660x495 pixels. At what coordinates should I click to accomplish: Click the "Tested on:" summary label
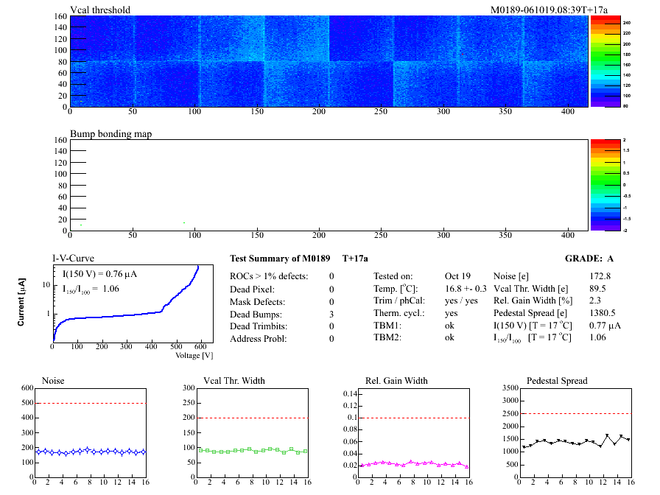pyautogui.click(x=393, y=276)
